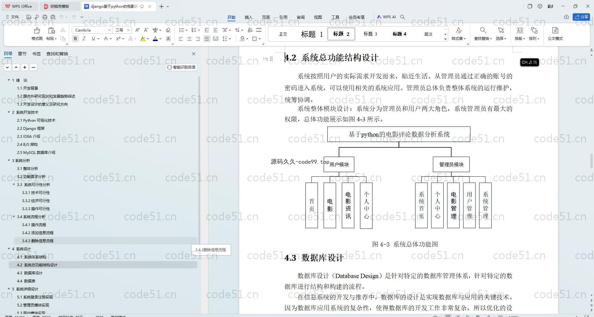Image resolution: width=594 pixels, height=317 pixels.
Task: Click the paragraph shading fill color icon
Action: click(242, 39)
